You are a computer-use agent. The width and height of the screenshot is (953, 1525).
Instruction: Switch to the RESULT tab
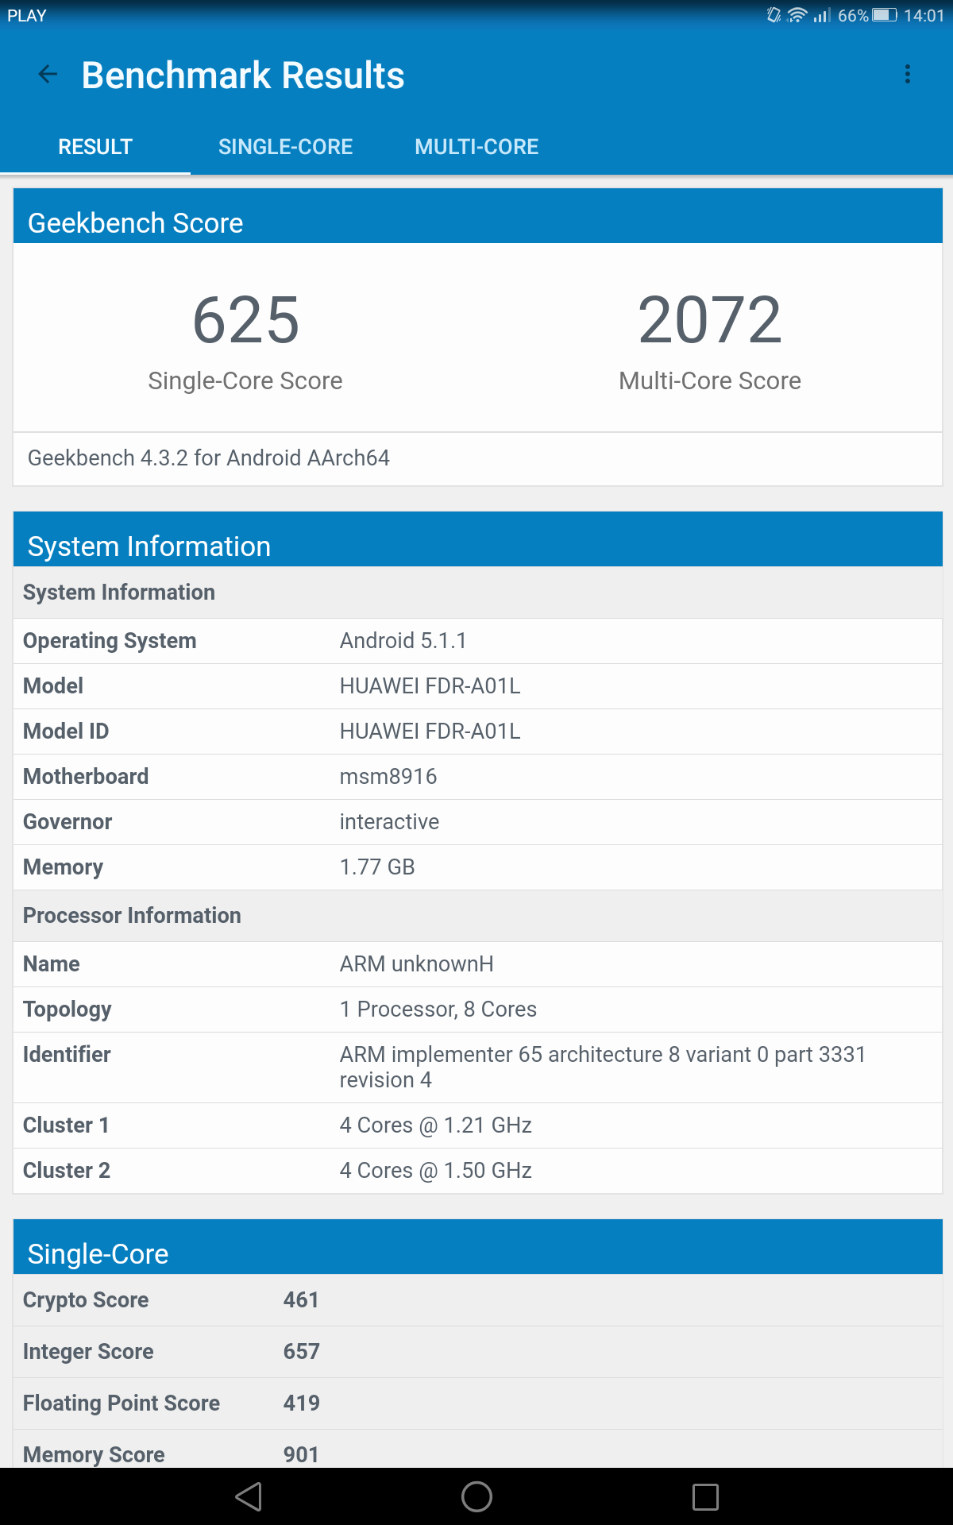point(95,147)
